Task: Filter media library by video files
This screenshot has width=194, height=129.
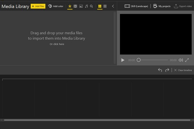Action: pos(75,6)
